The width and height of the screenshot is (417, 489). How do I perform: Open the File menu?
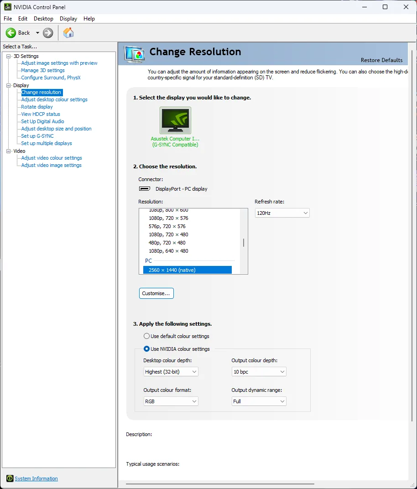(x=8, y=19)
